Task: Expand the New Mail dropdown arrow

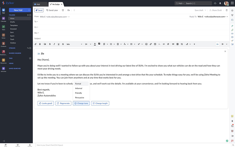Action: (x=29, y=10)
